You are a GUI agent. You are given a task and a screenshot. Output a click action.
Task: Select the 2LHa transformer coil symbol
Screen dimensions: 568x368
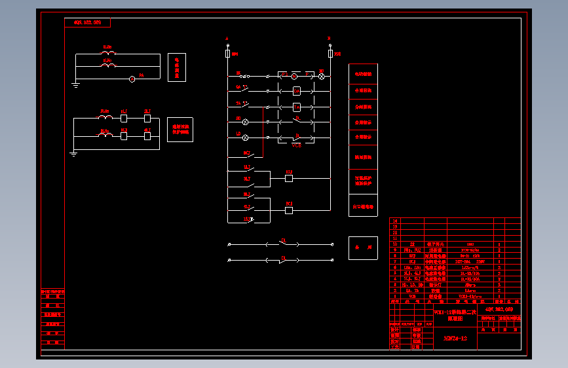point(105,117)
